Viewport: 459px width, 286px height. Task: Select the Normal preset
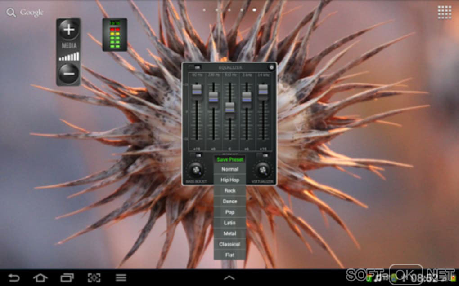pyautogui.click(x=230, y=169)
